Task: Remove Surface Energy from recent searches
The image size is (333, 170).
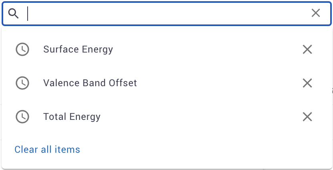Action: pos(307,49)
